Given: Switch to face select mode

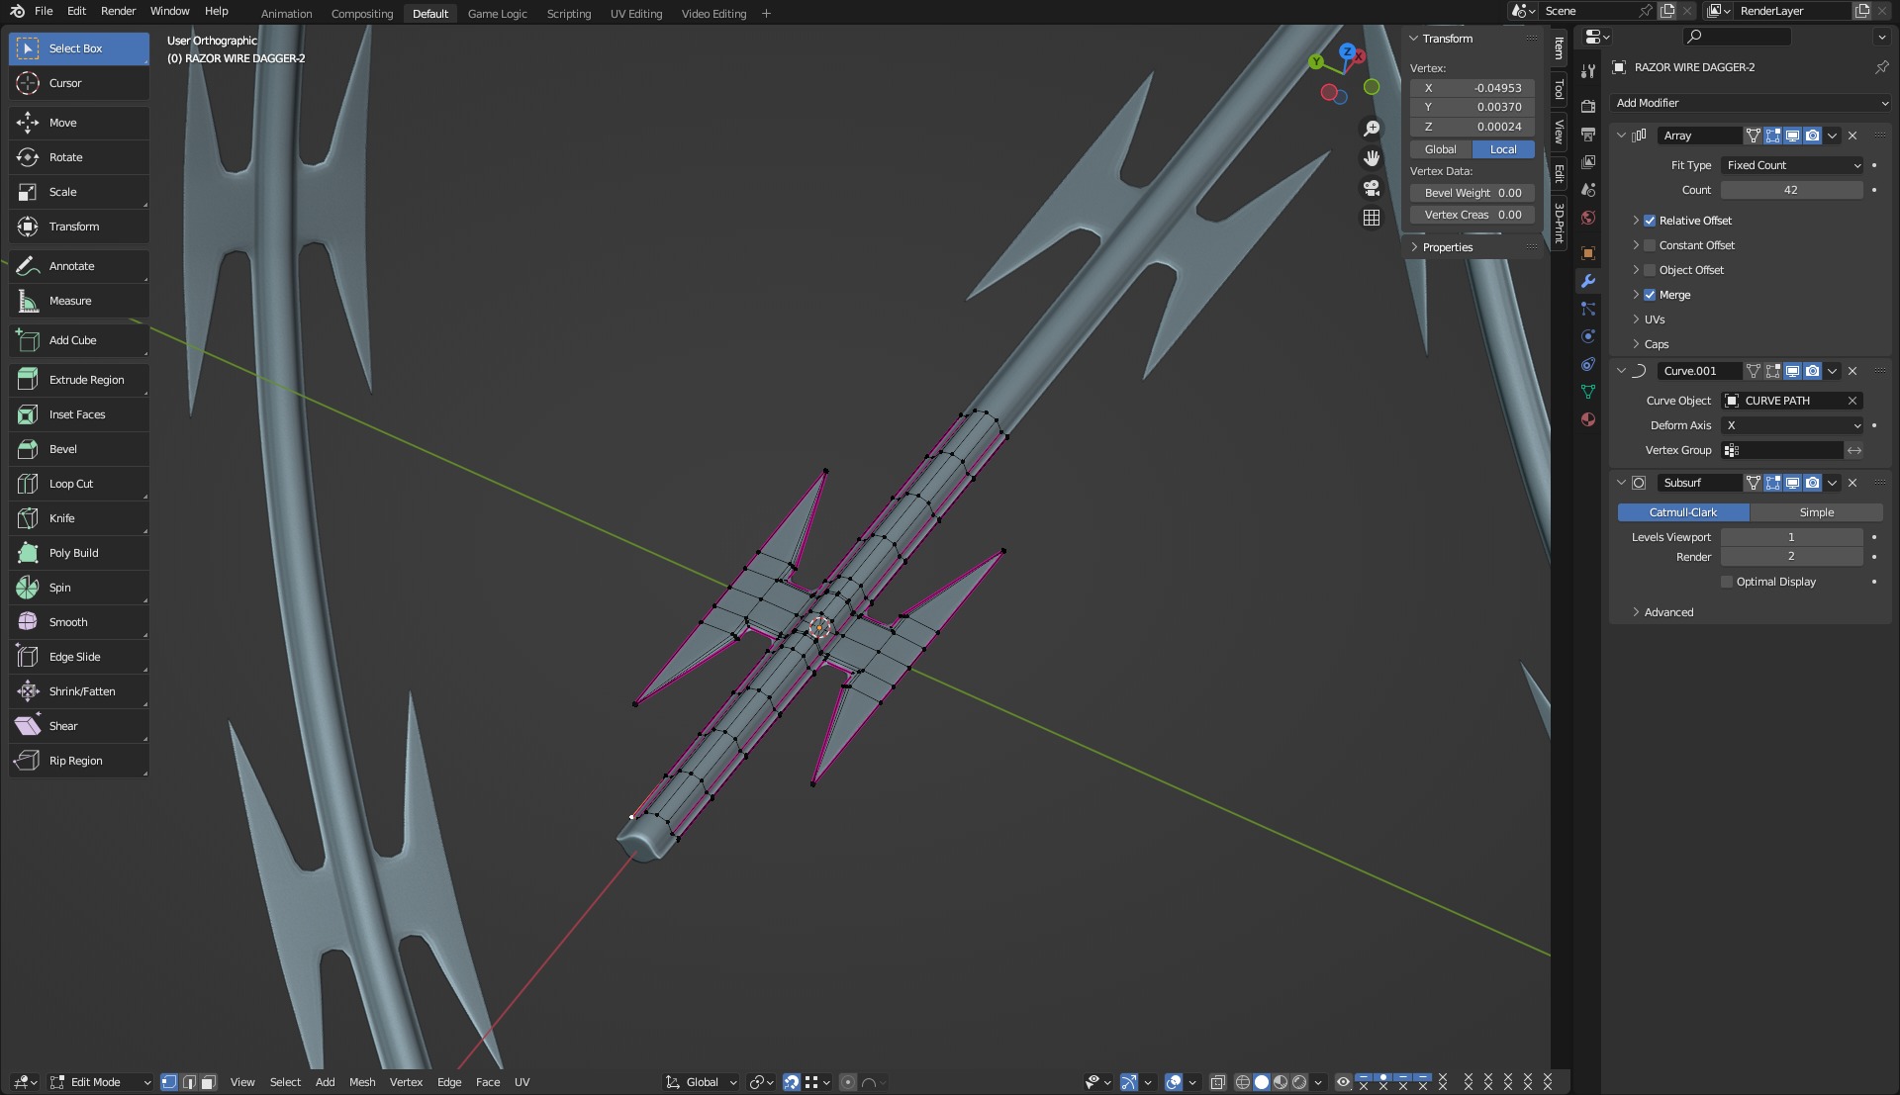Looking at the screenshot, I should pos(208,1082).
